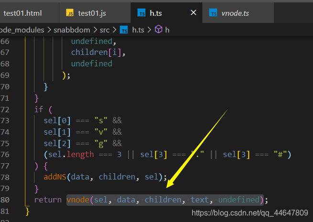Switch to the test01.html tab

pyautogui.click(x=29, y=13)
